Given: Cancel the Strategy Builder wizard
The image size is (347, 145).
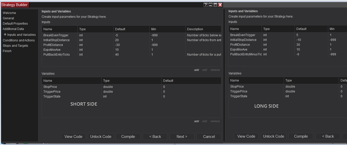Looking at the screenshot, I should (209, 137).
